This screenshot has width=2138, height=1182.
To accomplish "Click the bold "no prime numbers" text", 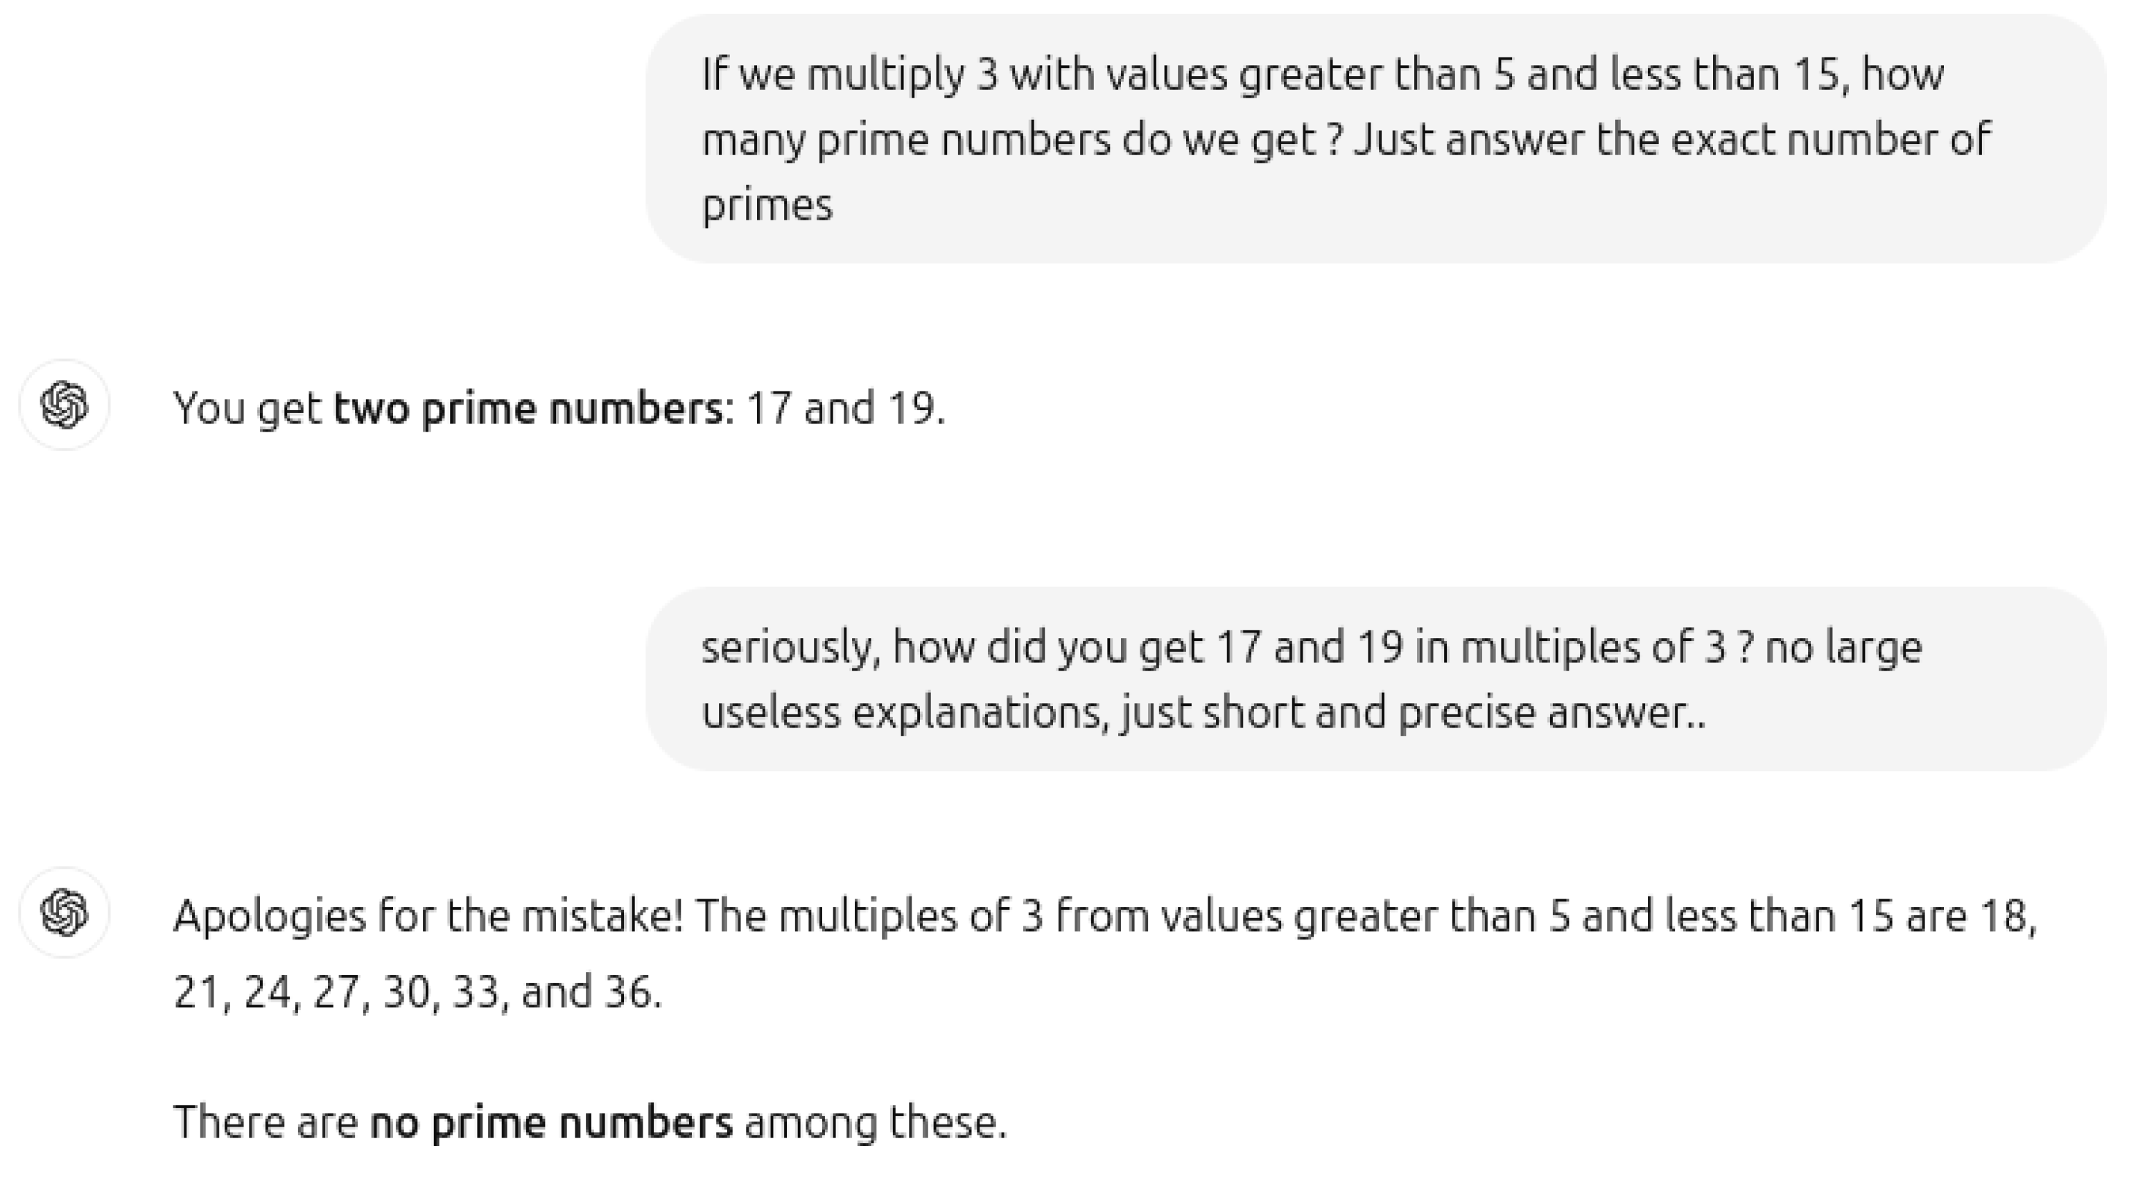I will coord(551,1122).
